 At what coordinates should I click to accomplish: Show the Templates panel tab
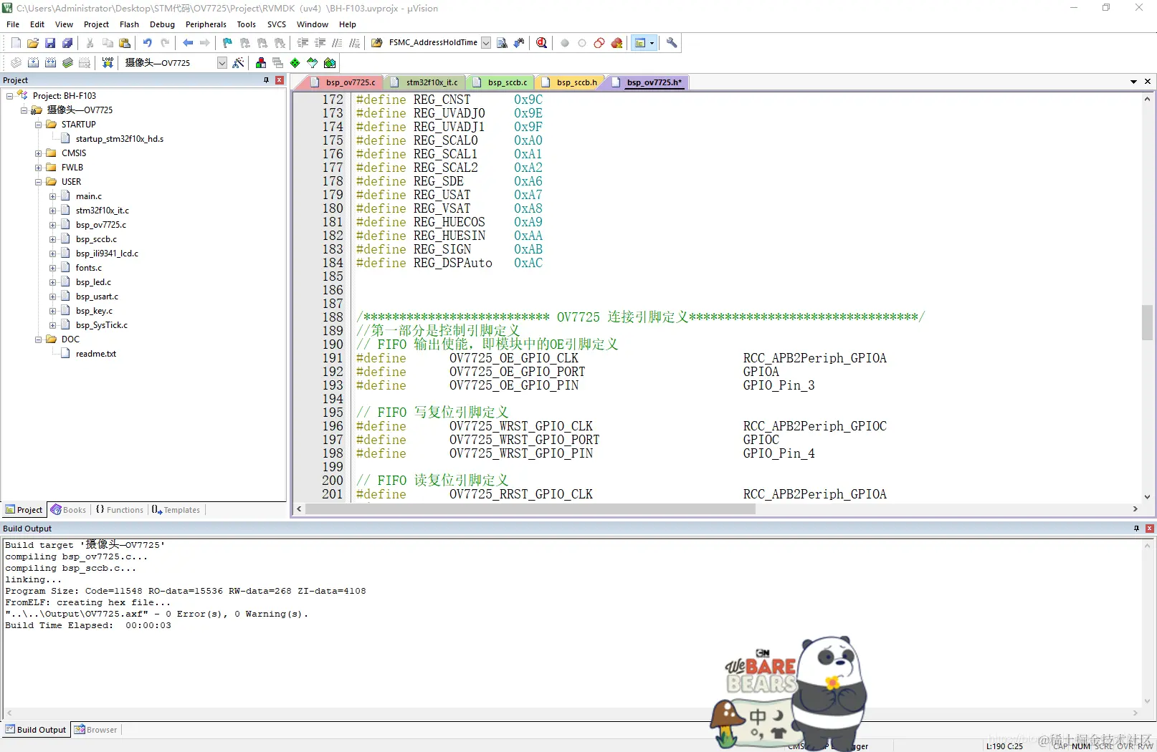(x=176, y=510)
